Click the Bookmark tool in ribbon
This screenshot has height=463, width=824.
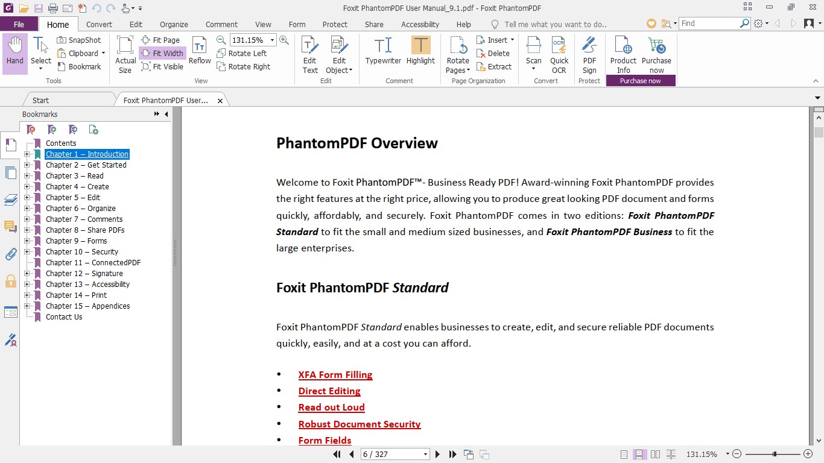coord(79,66)
